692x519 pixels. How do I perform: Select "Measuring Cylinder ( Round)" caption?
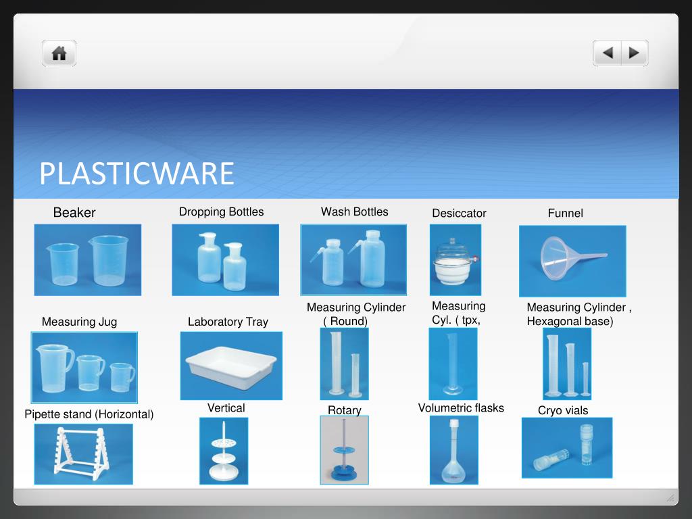(x=356, y=314)
